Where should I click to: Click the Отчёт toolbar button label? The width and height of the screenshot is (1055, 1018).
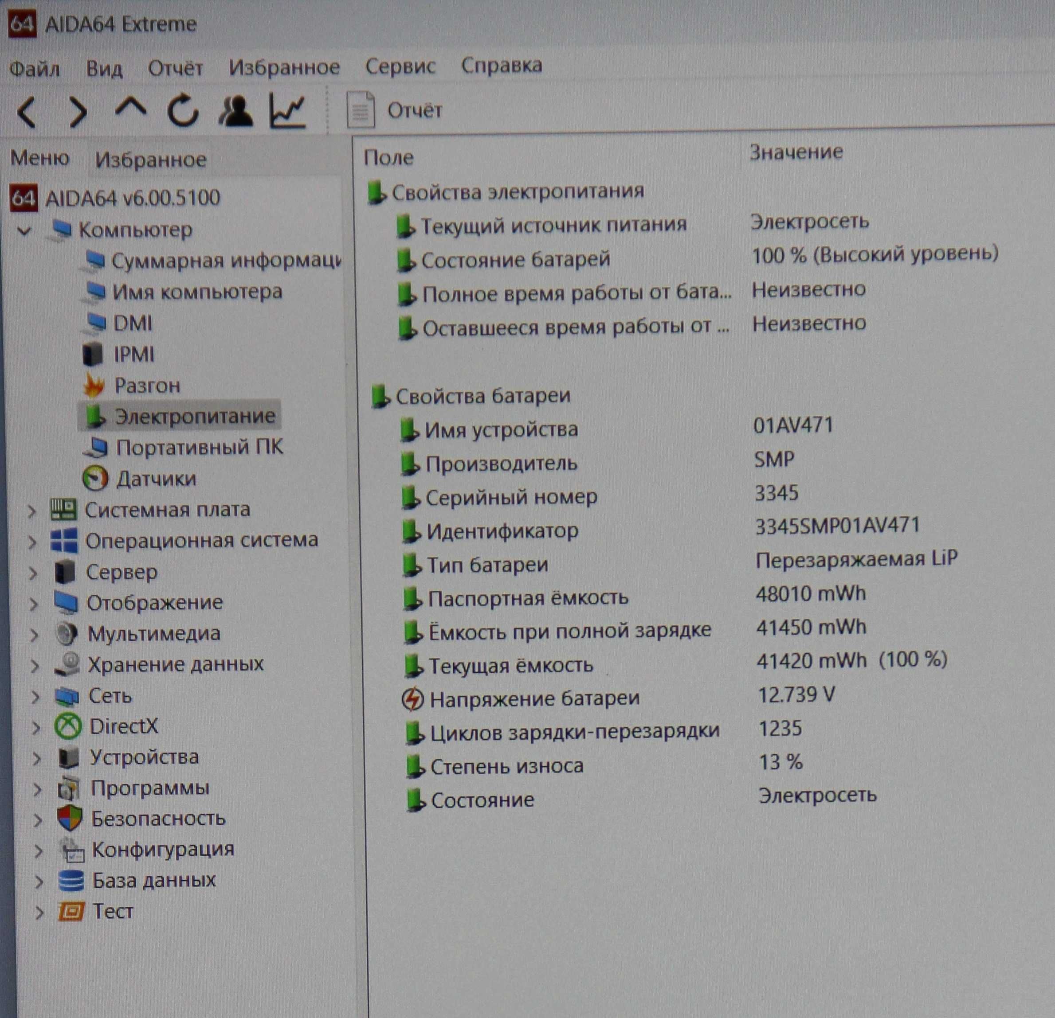tap(415, 110)
